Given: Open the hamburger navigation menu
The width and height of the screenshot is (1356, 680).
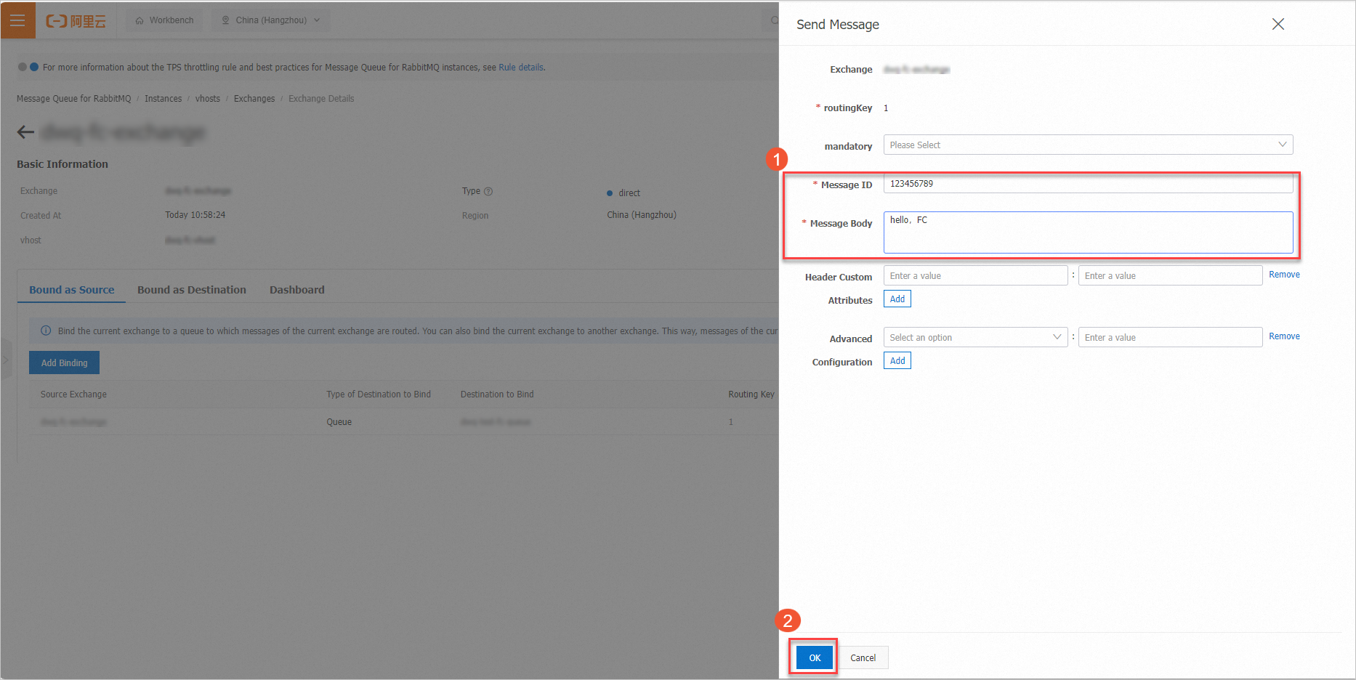Looking at the screenshot, I should point(17,20).
